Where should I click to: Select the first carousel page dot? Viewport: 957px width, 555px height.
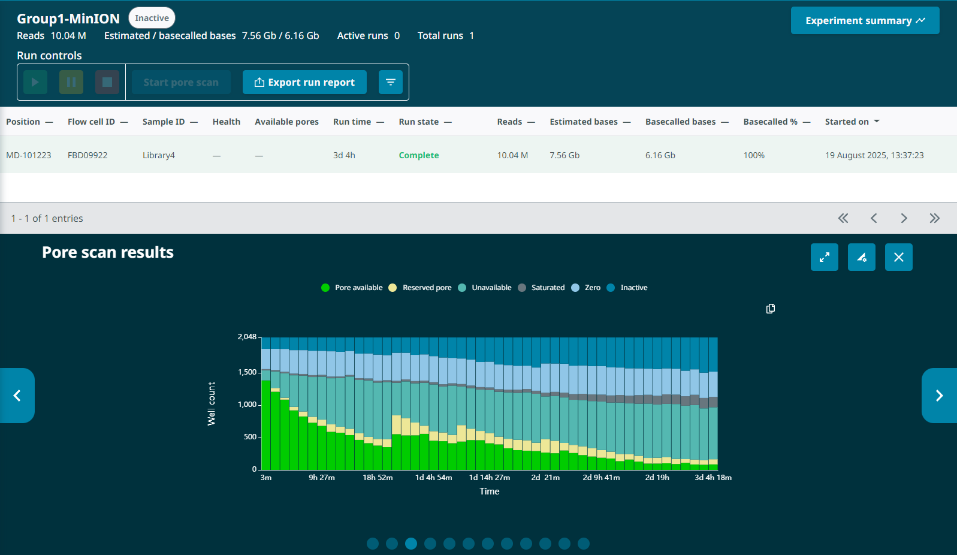(373, 544)
